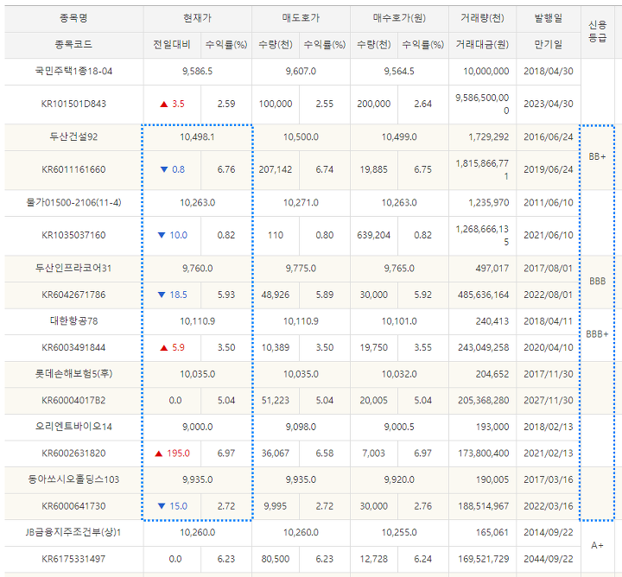Select code KR6175331497
This screenshot has width=622, height=577.
[x=73, y=559]
